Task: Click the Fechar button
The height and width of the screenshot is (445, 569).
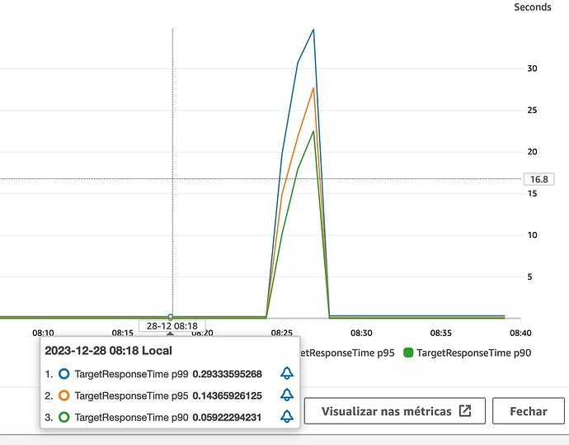Action: point(529,411)
